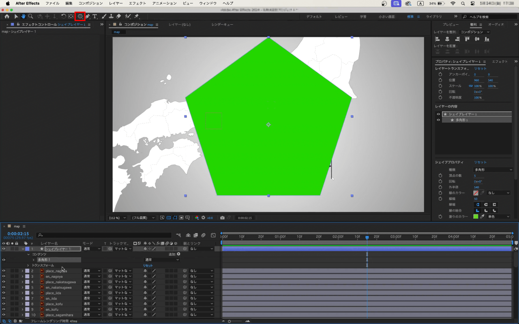Open the timeline graph editor icon

tap(213, 235)
